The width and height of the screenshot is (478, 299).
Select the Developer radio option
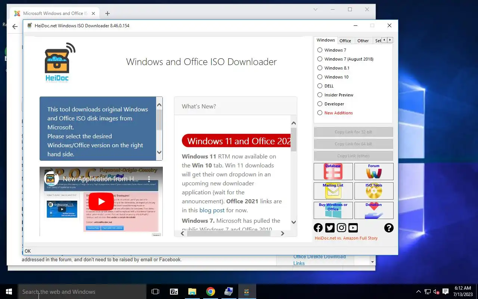tap(330, 104)
